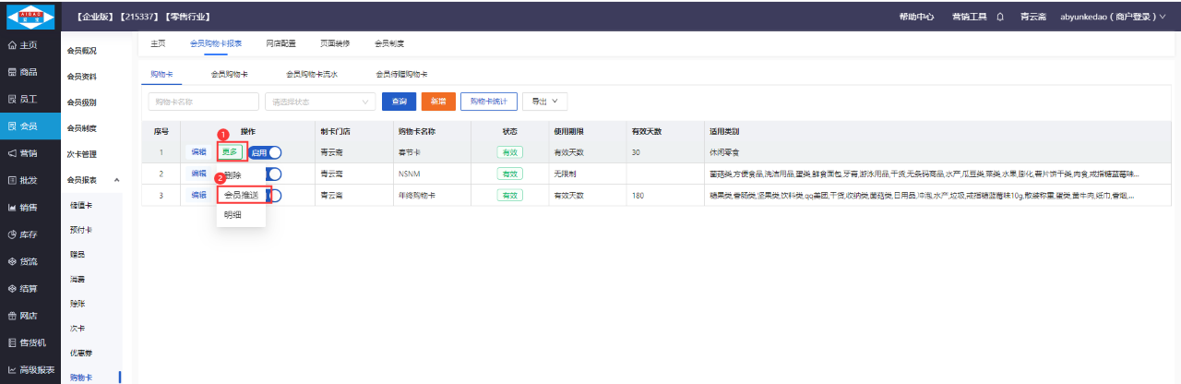Open 商品 products in left sidebar

point(23,72)
